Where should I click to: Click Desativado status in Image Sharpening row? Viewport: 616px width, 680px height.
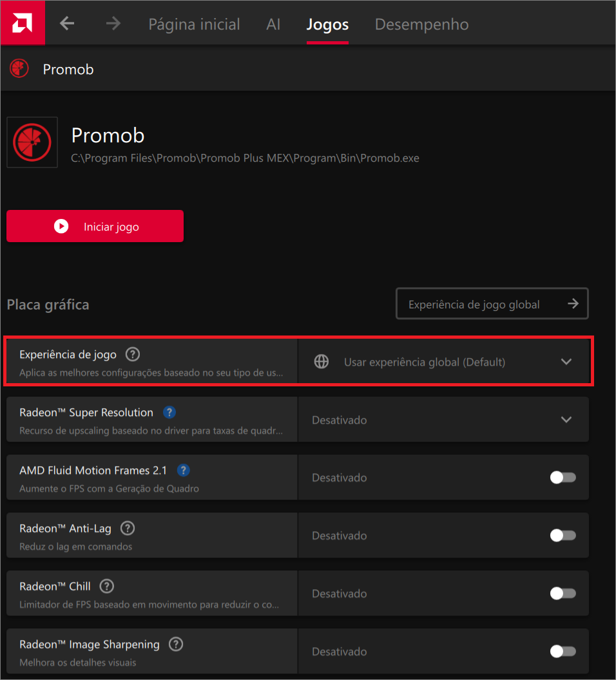[340, 652]
